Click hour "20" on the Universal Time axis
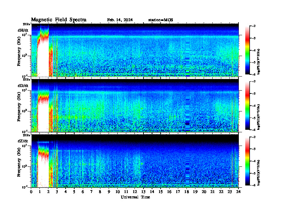This screenshot has width=284, height=220. click(204, 192)
